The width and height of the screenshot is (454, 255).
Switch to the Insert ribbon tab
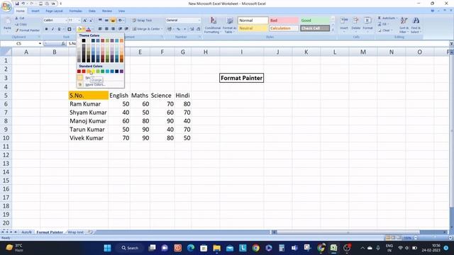coord(35,11)
